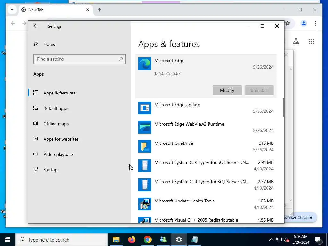Click the Settings apps list scrollbar
Viewport: 328px width, 246px height.
pyautogui.click(x=283, y=107)
